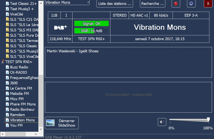Close the player with the X button

point(208,4)
